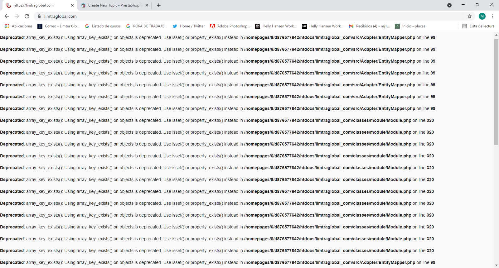Open Chrome three-dot menu
Screen dimensions: 499x268
click(x=492, y=16)
